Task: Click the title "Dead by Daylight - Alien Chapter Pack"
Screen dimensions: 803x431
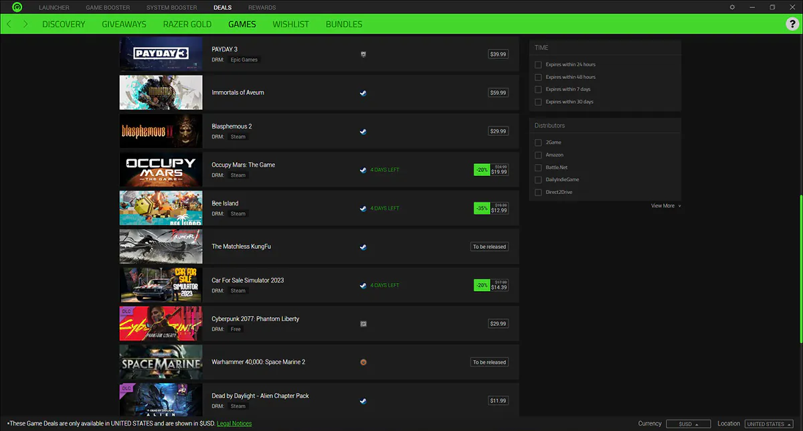Action: pos(260,396)
